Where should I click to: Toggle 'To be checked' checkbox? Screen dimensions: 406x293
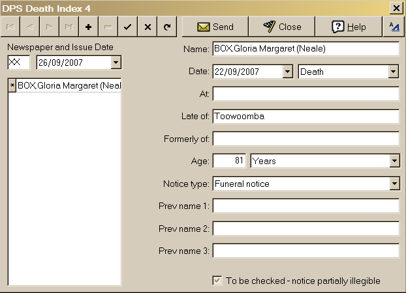coord(217,281)
